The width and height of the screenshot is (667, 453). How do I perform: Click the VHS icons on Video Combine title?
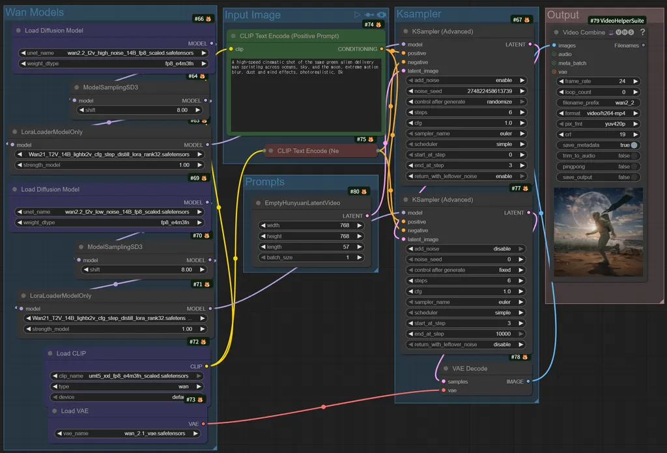pyautogui.click(x=621, y=32)
